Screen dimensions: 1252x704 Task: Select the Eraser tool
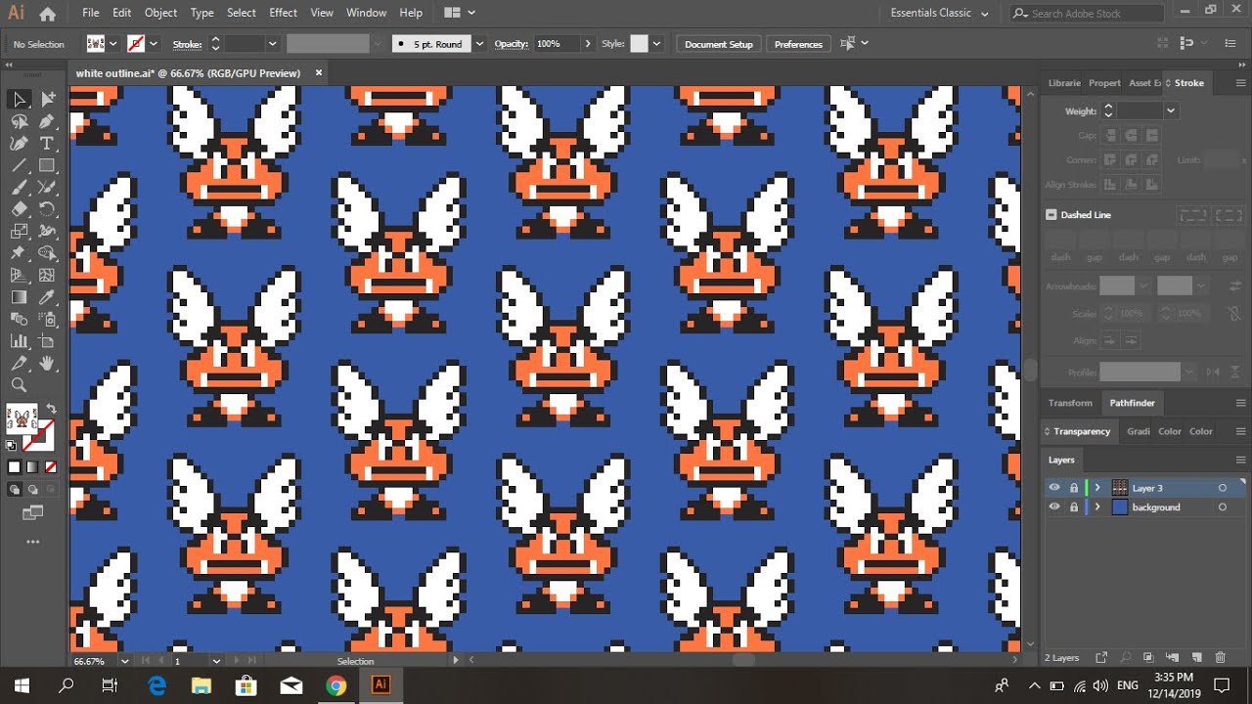(x=20, y=209)
